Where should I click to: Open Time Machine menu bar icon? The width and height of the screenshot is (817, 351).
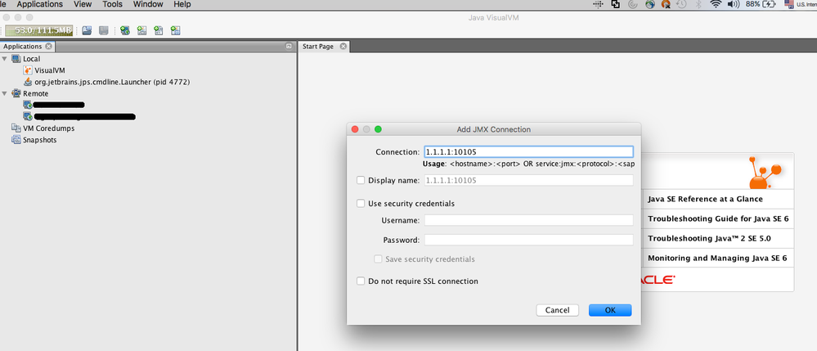[681, 4]
